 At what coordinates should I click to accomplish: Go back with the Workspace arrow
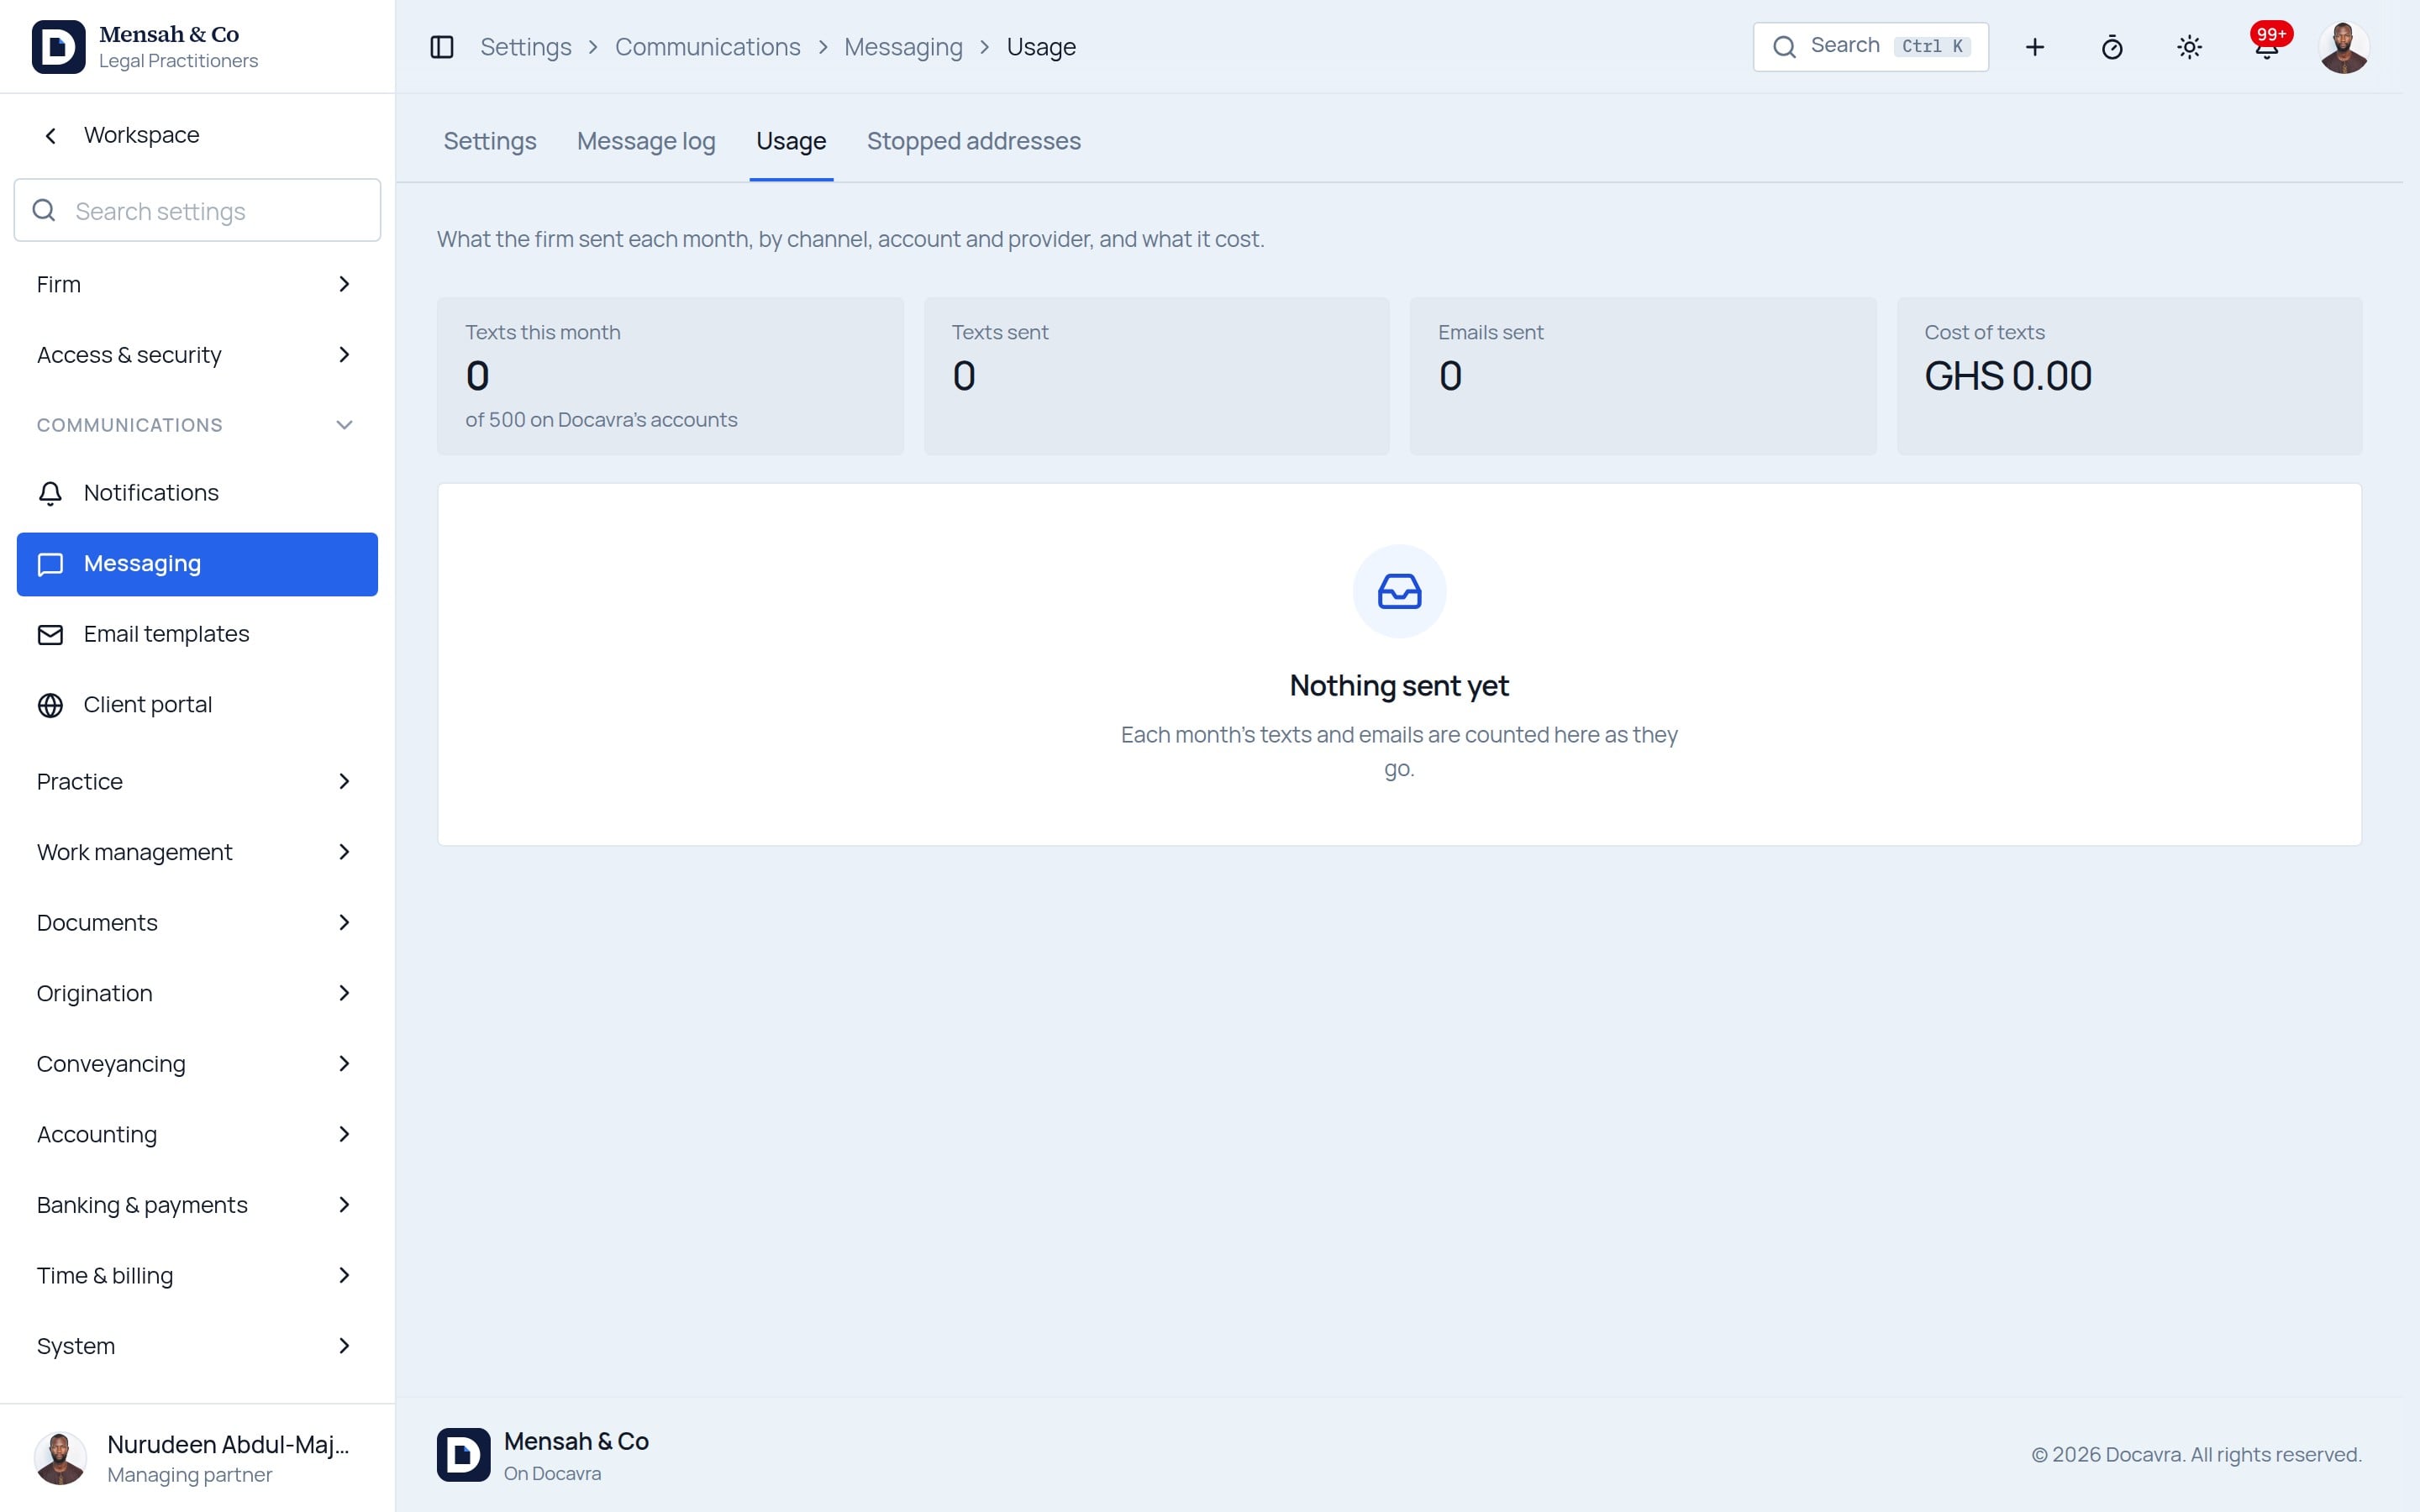[x=50, y=135]
